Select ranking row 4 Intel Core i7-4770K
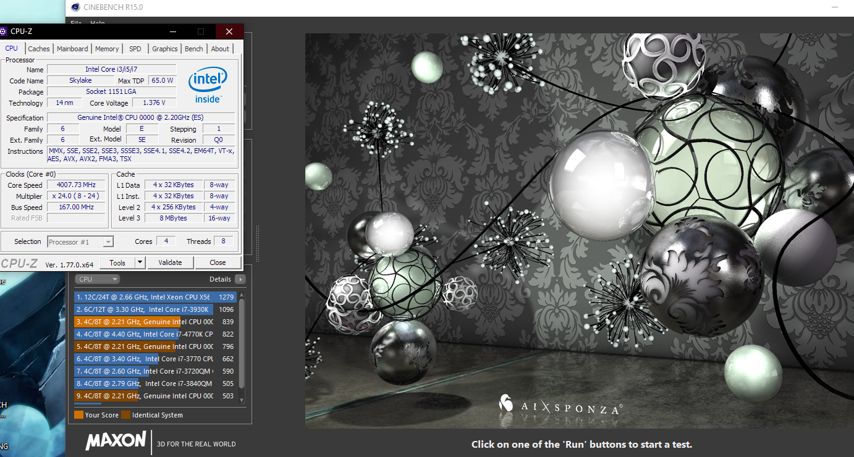 click(x=155, y=334)
